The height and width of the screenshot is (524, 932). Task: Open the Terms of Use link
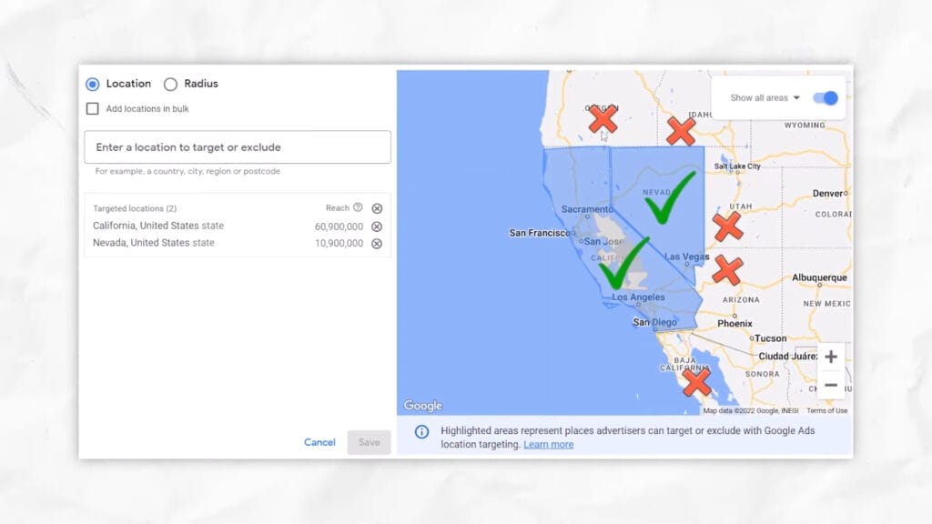pyautogui.click(x=826, y=410)
